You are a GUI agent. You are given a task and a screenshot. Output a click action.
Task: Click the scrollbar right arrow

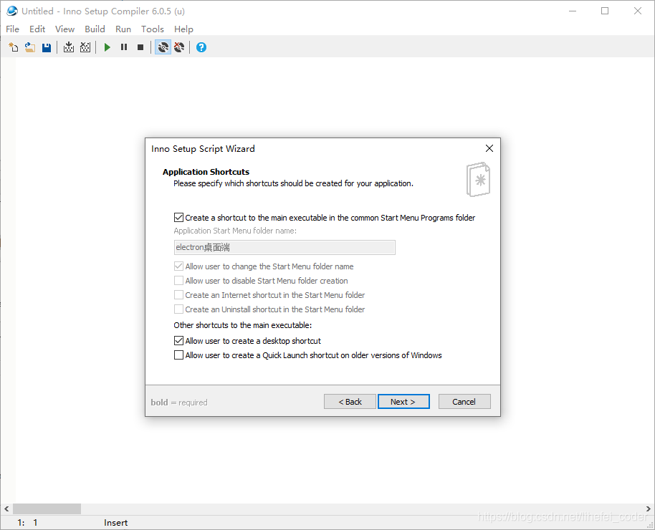coord(648,509)
